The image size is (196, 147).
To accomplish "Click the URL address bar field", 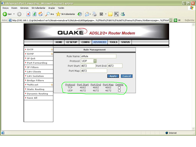I will (90, 20).
